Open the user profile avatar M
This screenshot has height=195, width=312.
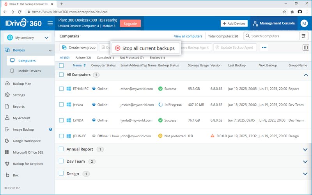(304, 23)
